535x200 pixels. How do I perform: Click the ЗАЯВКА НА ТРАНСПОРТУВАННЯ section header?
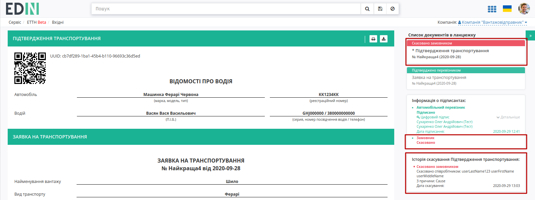pyautogui.click(x=201, y=137)
